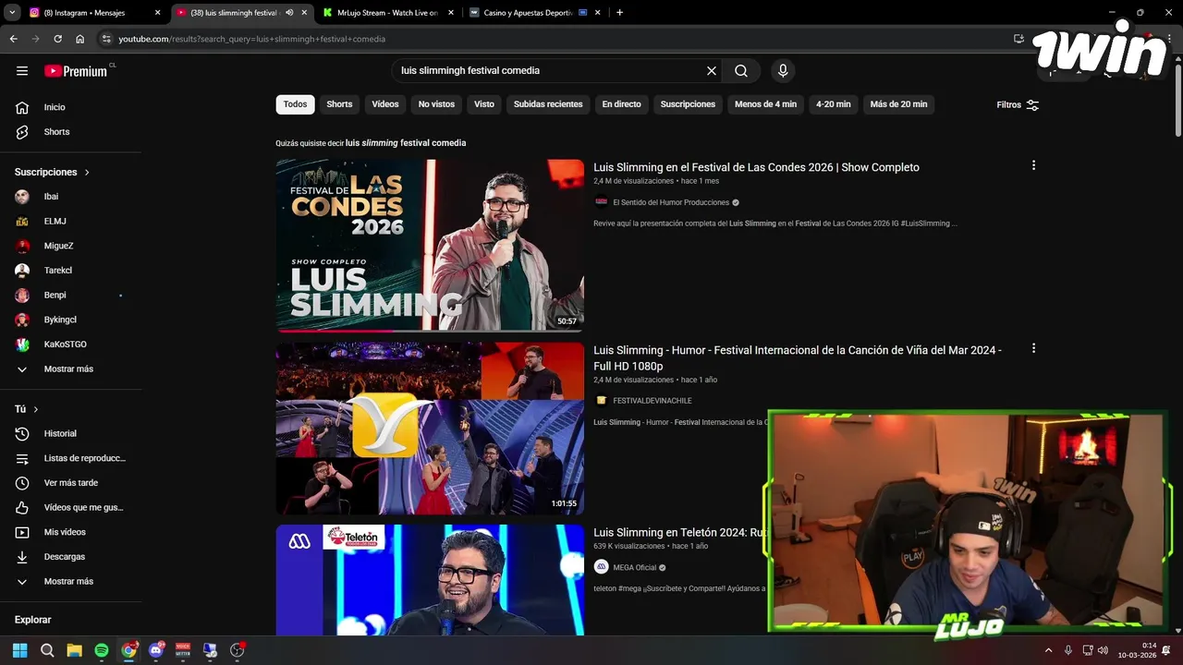Open the Filtros search filters

coord(1018,105)
